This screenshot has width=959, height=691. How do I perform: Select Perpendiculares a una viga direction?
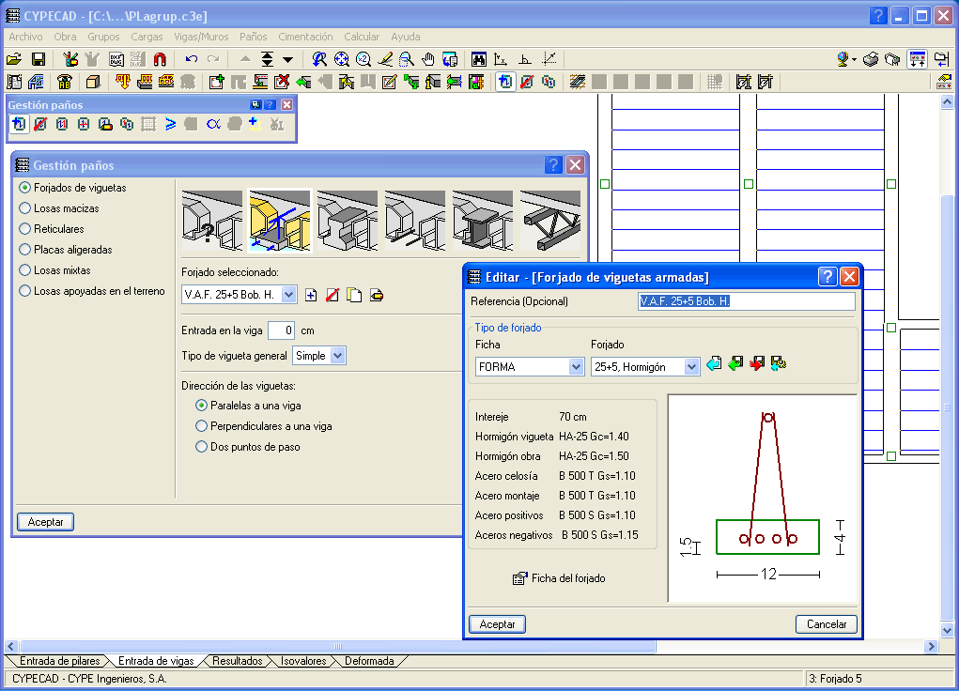(x=264, y=426)
